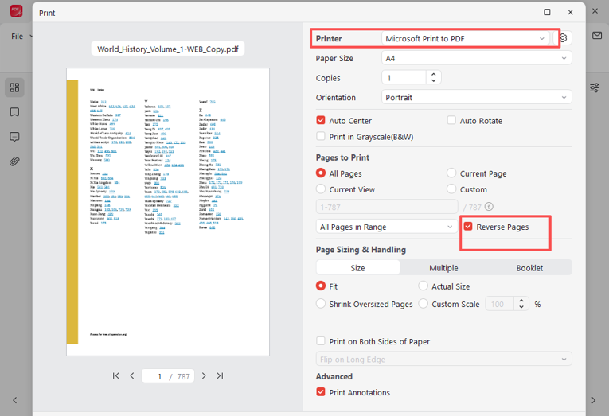Go to previous preview page
The width and height of the screenshot is (609, 416).
click(x=132, y=375)
